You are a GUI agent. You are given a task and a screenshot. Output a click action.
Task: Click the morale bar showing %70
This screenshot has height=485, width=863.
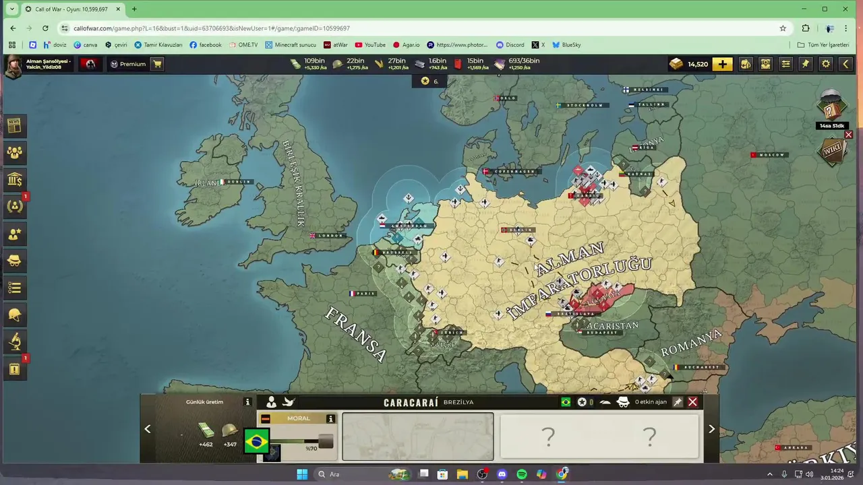(x=303, y=442)
